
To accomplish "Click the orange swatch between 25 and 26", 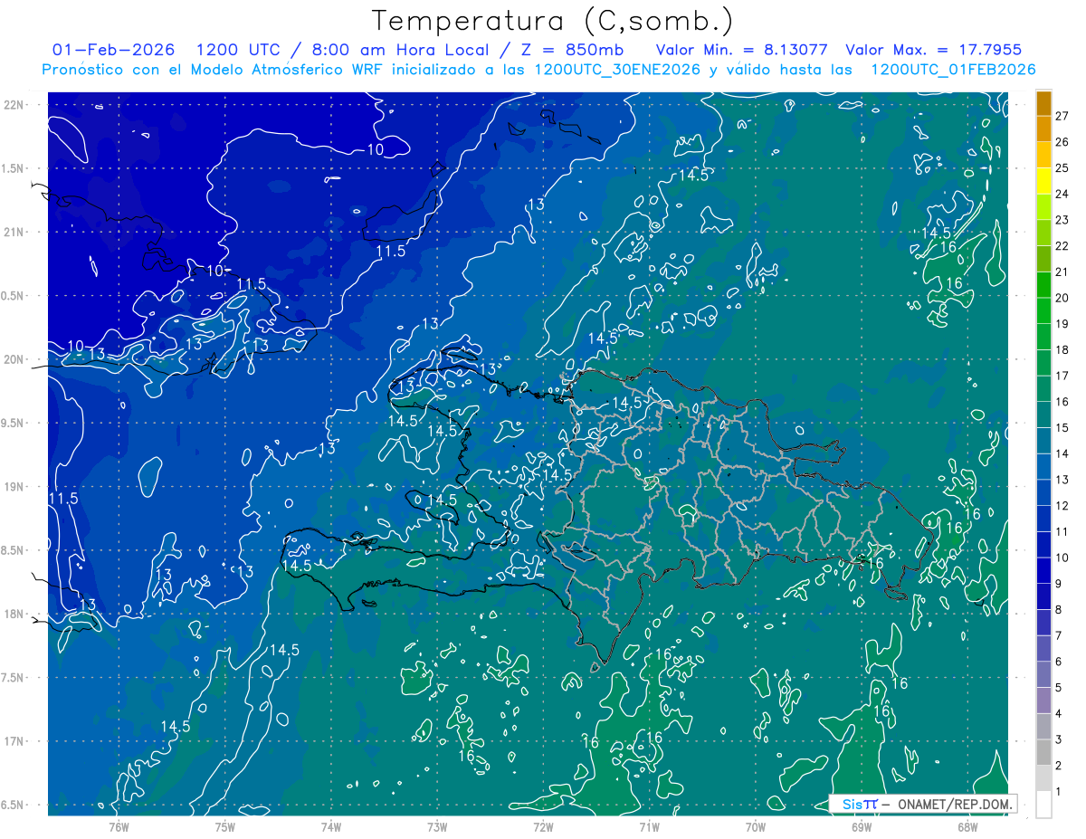I will pos(1043,154).
